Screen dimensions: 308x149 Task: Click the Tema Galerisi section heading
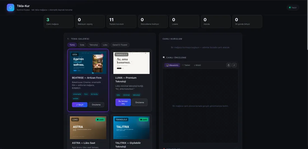[x=78, y=39]
